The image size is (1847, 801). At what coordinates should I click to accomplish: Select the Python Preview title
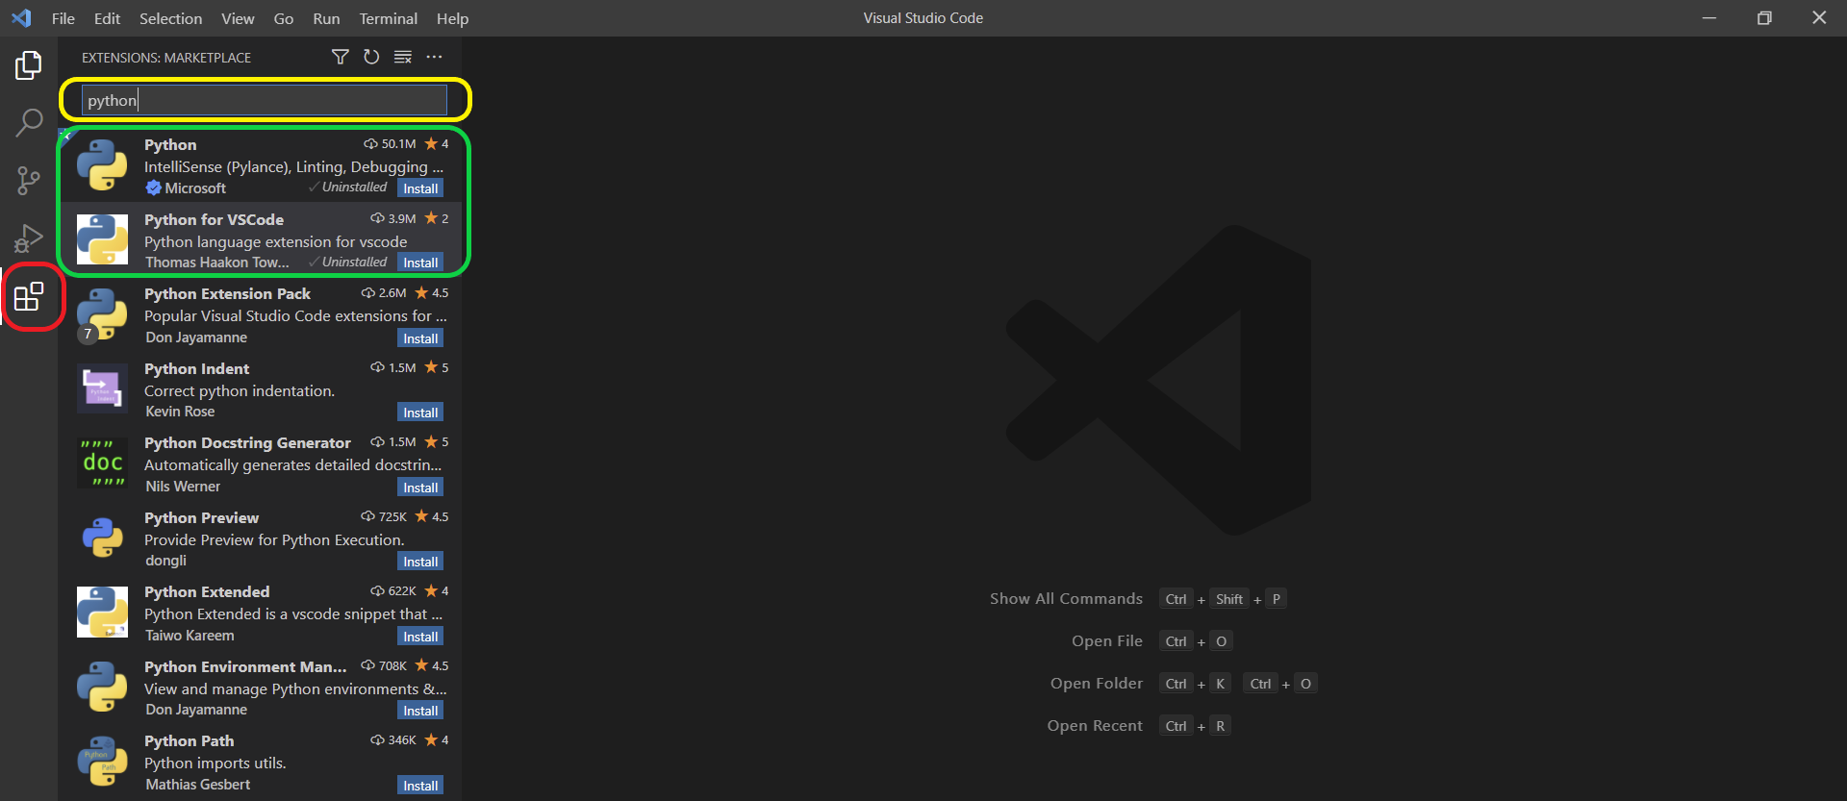click(x=201, y=518)
